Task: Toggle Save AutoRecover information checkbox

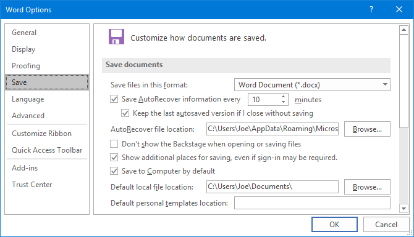Action: (x=114, y=99)
